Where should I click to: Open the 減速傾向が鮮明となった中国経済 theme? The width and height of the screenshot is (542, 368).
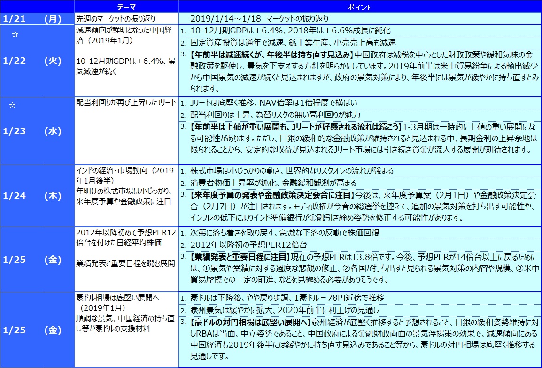tap(125, 35)
